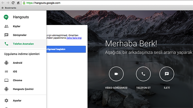Image resolution: width=193 pixels, height=108 pixels.
Task: Click the phone call circle icon
Action: [143, 74]
